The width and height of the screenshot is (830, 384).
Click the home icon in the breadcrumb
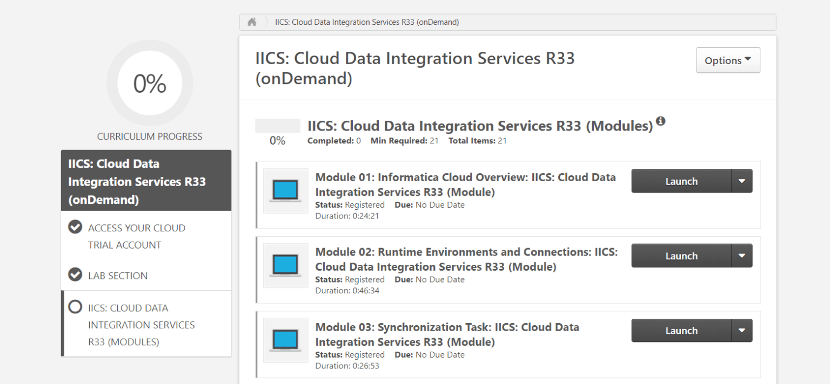tap(251, 22)
